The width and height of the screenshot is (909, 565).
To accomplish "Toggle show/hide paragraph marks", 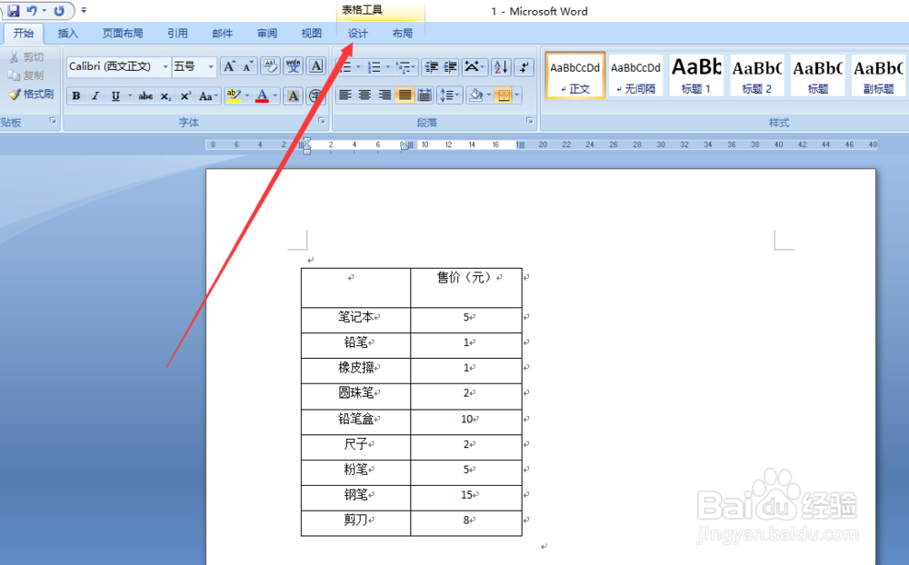I will click(525, 68).
